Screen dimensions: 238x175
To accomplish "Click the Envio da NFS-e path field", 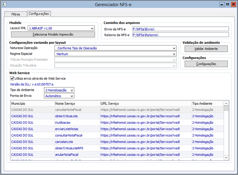I will point(180,29).
